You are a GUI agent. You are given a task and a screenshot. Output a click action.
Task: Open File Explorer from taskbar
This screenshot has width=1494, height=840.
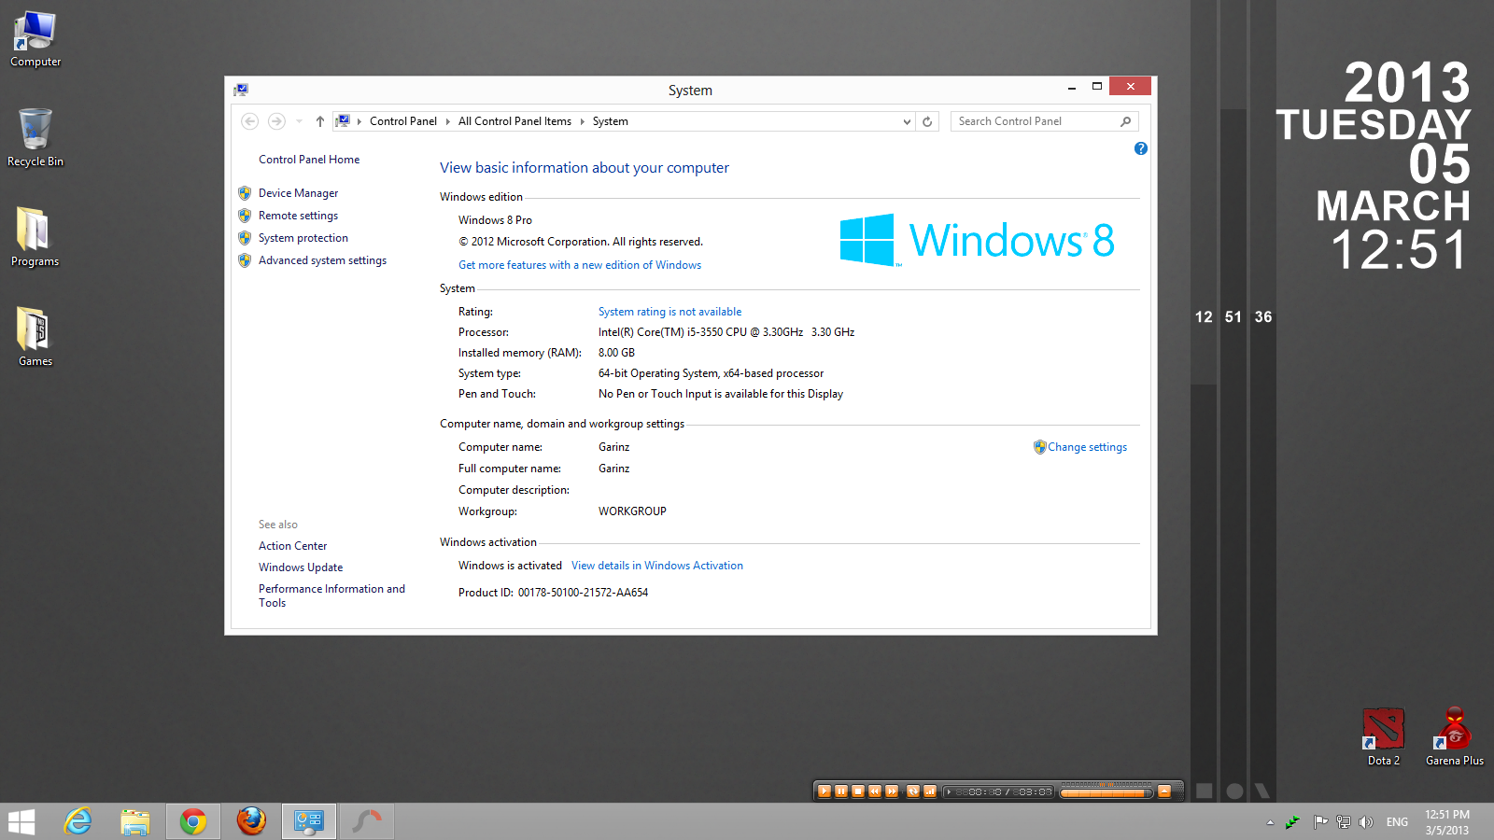tap(135, 821)
